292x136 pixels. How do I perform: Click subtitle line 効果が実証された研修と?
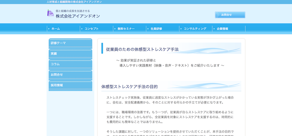[136, 61]
